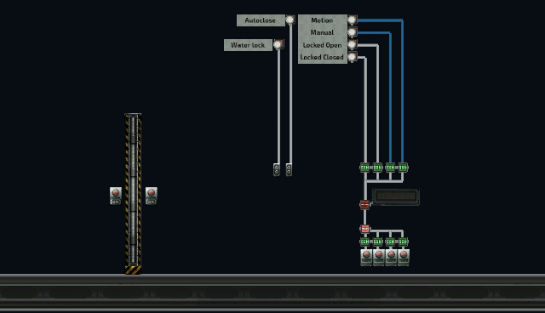545x313 pixels.
Task: Select the Locked Closed indicator lamp
Action: click(352, 57)
